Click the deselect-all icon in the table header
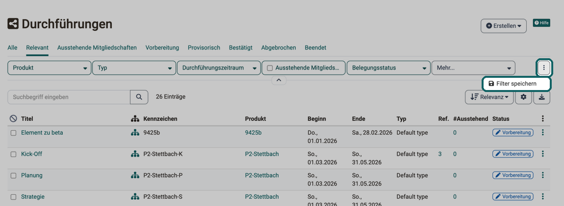 click(x=13, y=118)
